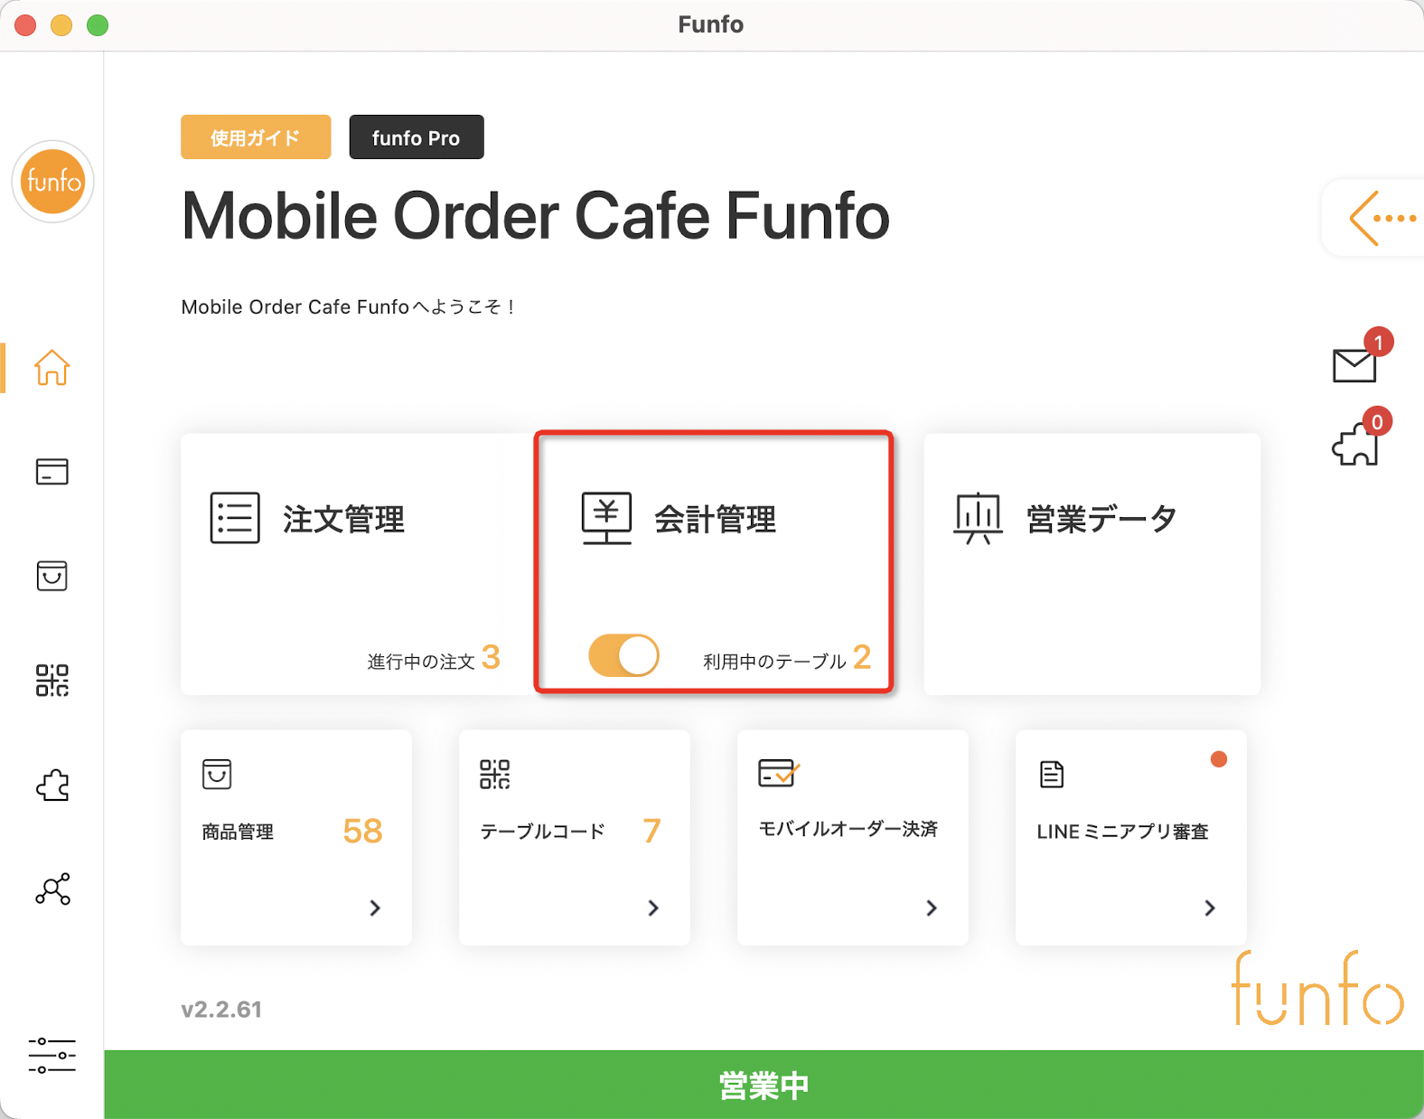Screen dimensions: 1424x1119
Task: Click the モバイルオーダー決済 label
Action: coord(848,829)
